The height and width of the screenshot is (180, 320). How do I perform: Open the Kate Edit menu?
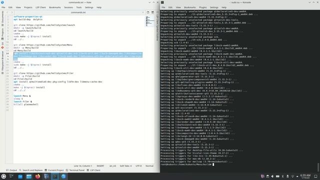click(x=10, y=7)
